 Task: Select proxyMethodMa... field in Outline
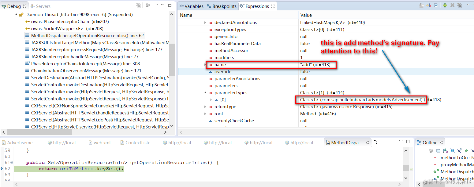tap(453, 165)
